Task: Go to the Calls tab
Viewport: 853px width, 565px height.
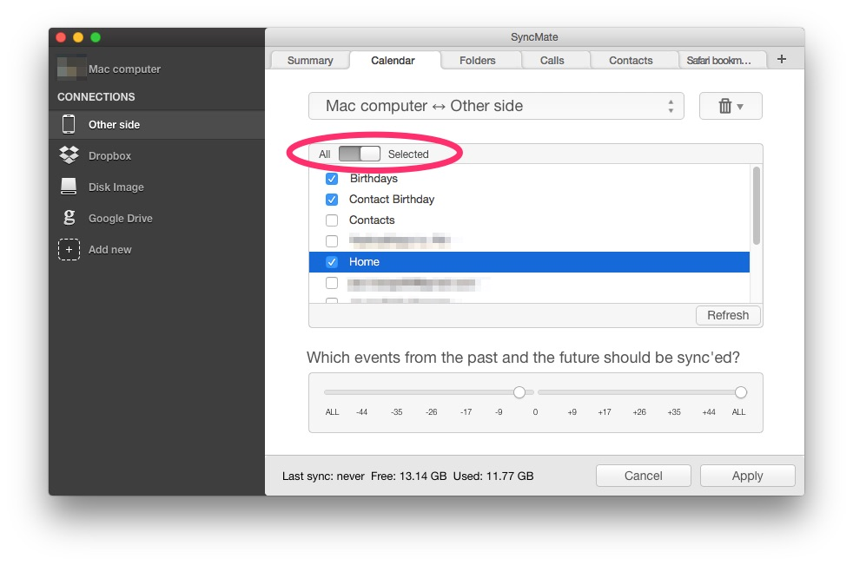Action: coord(552,61)
